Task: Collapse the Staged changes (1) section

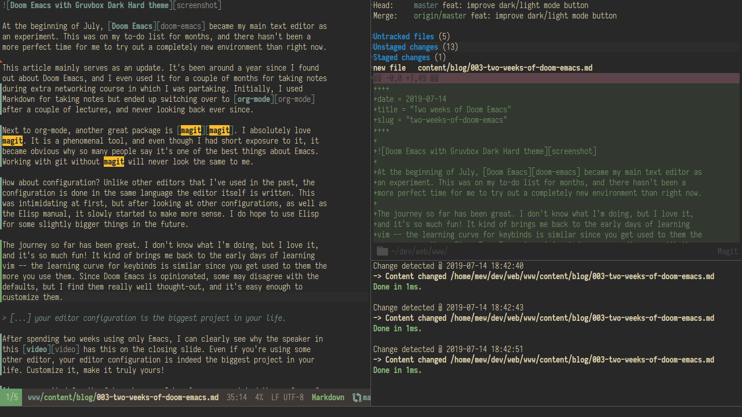Action: [x=409, y=57]
